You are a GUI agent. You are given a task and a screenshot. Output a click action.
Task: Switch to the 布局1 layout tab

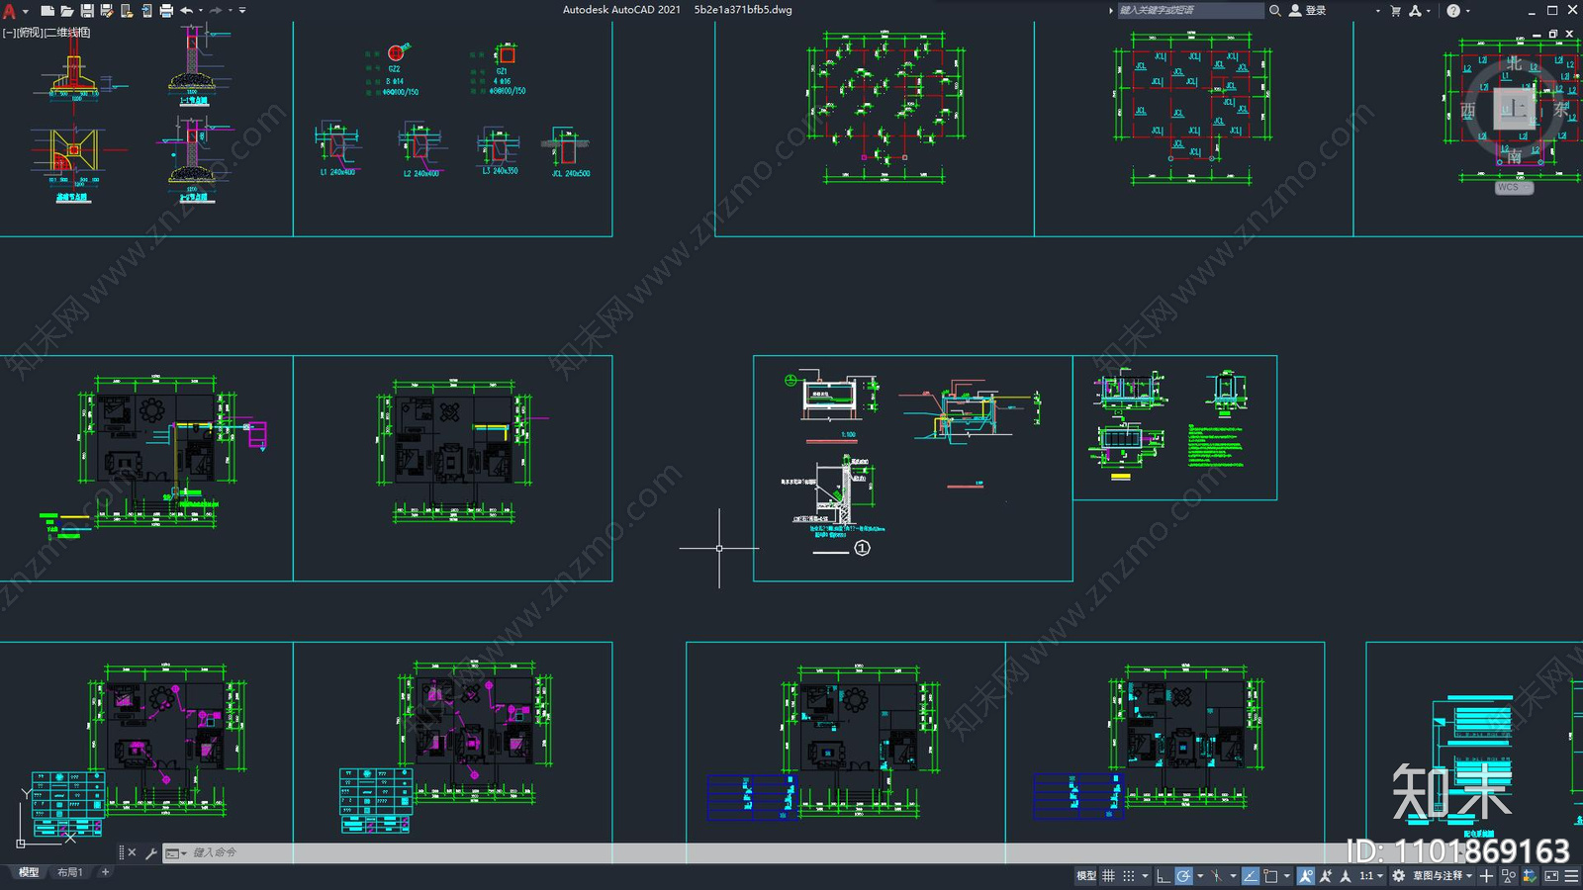(x=69, y=872)
